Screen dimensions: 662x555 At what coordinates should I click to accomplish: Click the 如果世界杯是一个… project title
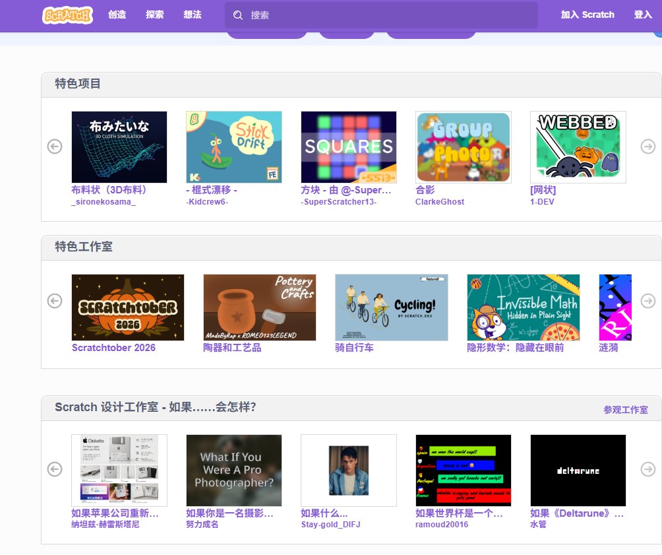(x=459, y=513)
